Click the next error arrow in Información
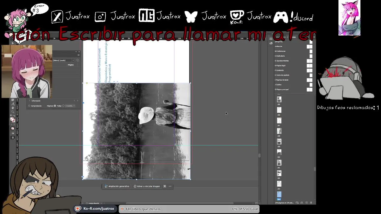The height and width of the screenshot is (214, 381). 78,101
